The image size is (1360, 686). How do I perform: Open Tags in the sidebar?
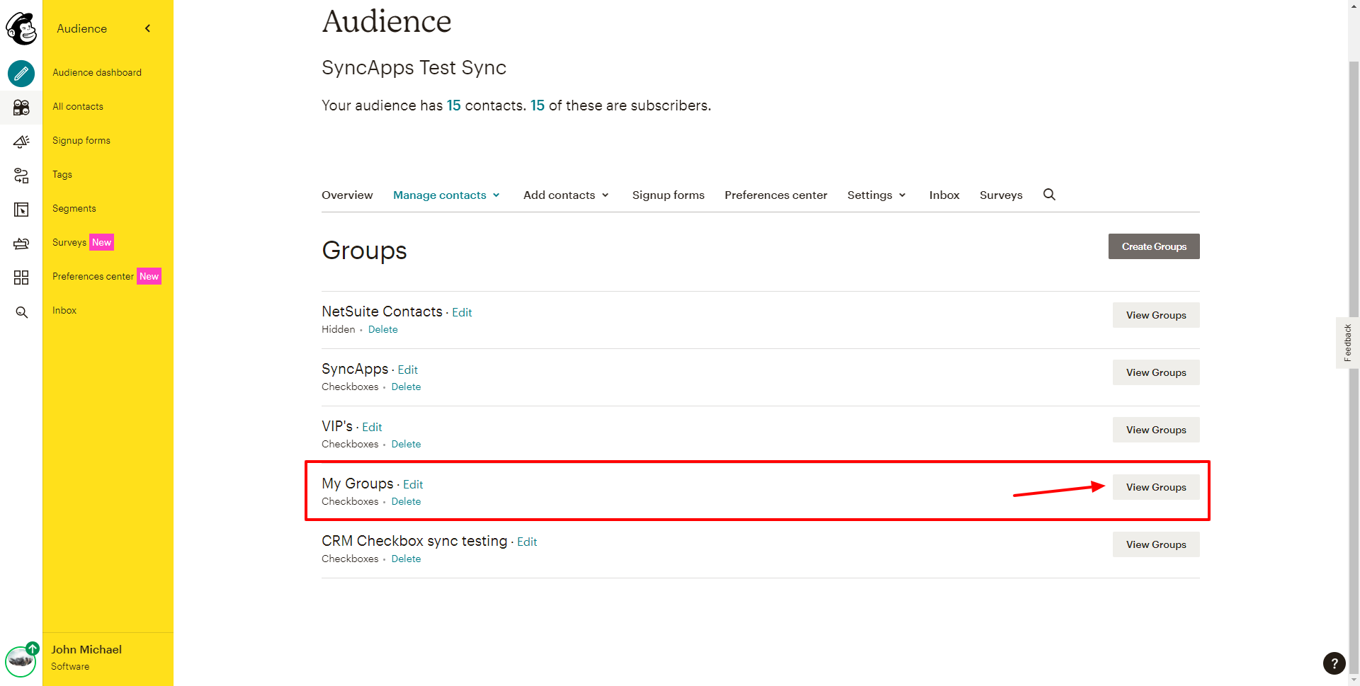click(x=62, y=174)
